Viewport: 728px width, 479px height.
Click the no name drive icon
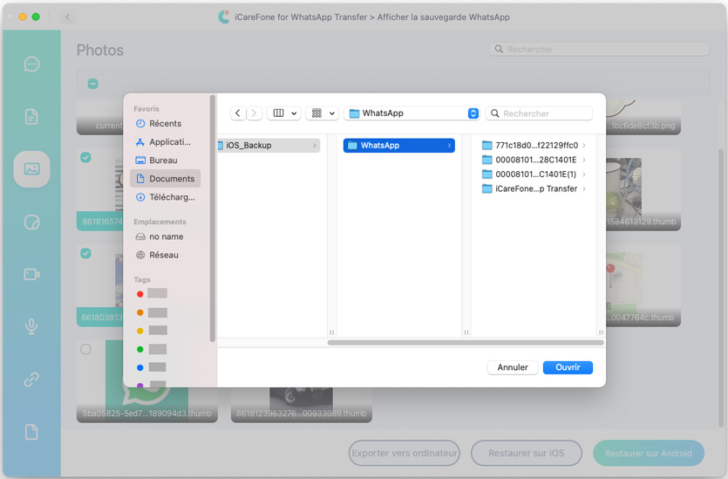click(x=140, y=236)
